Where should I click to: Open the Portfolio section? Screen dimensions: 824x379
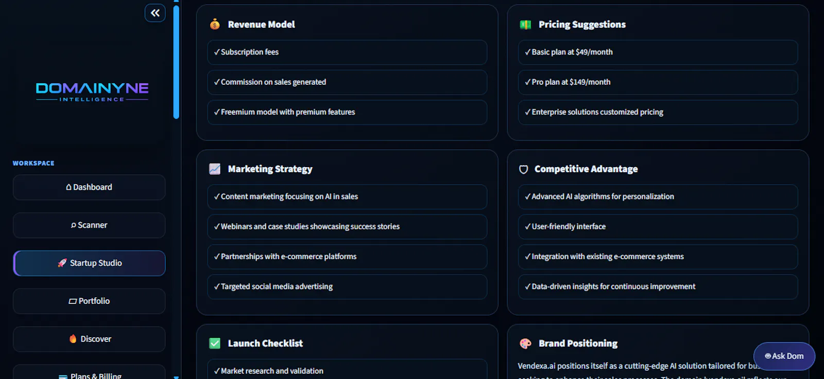[89, 301]
